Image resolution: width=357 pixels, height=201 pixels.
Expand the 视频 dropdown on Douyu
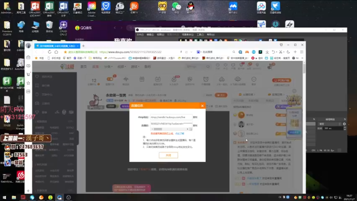point(121,67)
